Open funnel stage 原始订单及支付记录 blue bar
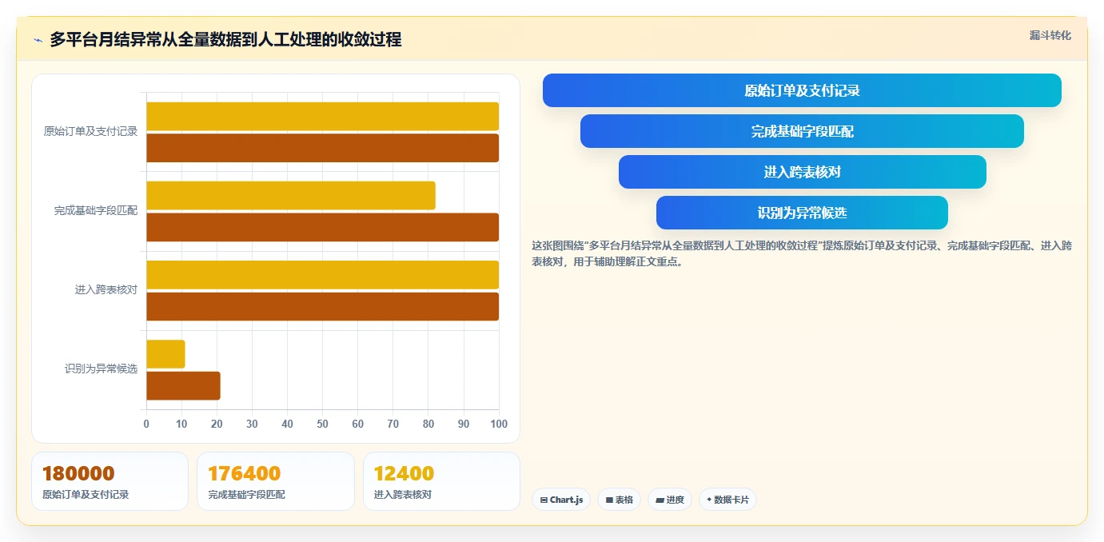This screenshot has width=1104, height=542. (802, 90)
